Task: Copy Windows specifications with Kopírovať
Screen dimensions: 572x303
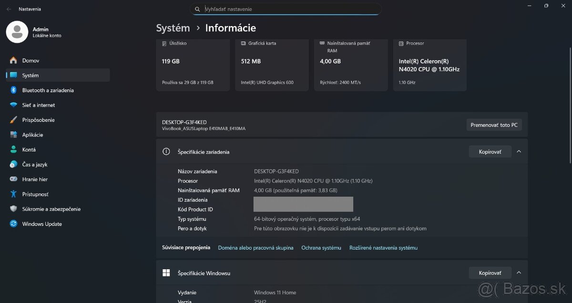Action: click(490, 273)
